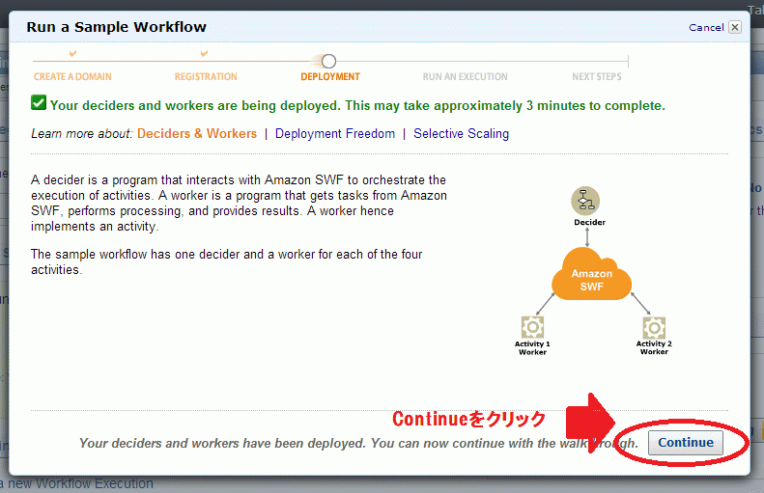Select the Registration step
Screen dimensions: 764x493
(x=206, y=76)
